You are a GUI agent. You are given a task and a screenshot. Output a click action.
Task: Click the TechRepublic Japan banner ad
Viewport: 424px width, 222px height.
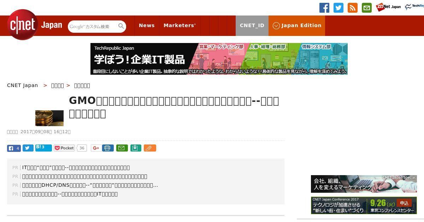(x=219, y=59)
